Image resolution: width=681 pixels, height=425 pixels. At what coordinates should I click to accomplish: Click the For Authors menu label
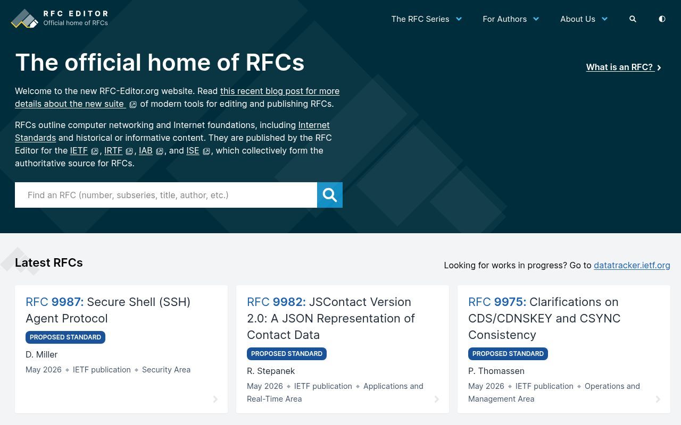(x=504, y=19)
